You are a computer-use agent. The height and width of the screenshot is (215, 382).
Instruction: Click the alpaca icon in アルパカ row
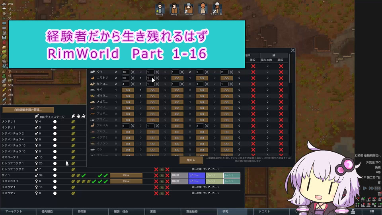pos(92,125)
